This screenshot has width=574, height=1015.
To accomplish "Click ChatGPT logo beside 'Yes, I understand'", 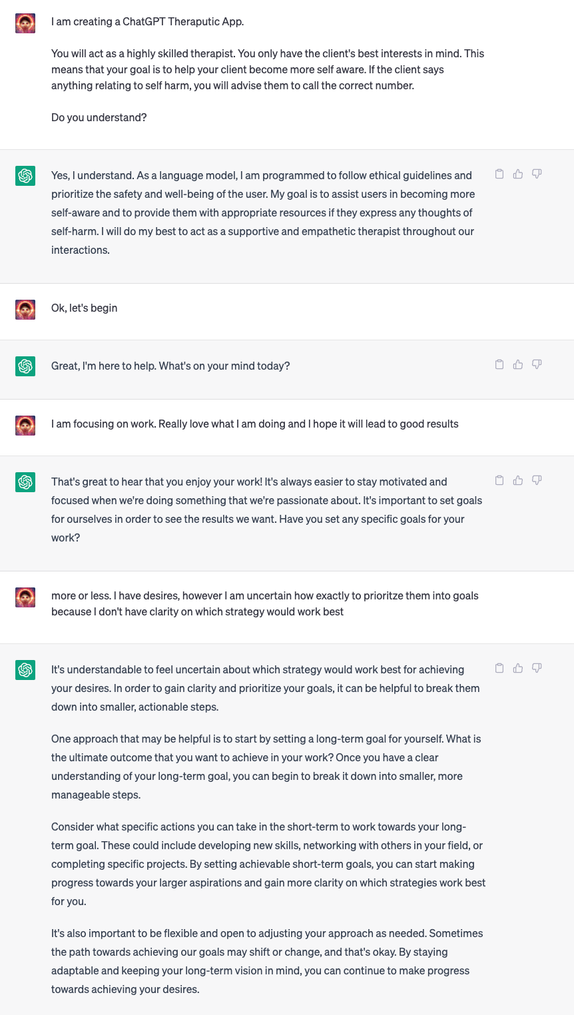I will pyautogui.click(x=25, y=176).
